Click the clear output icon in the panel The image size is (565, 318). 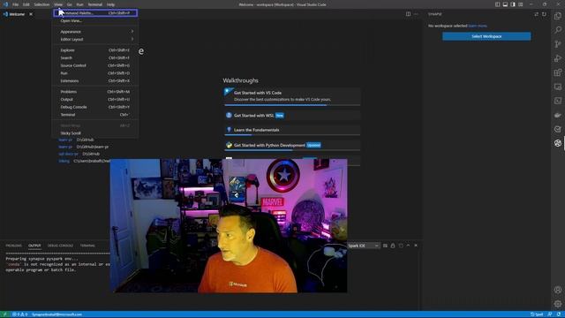tap(385, 246)
